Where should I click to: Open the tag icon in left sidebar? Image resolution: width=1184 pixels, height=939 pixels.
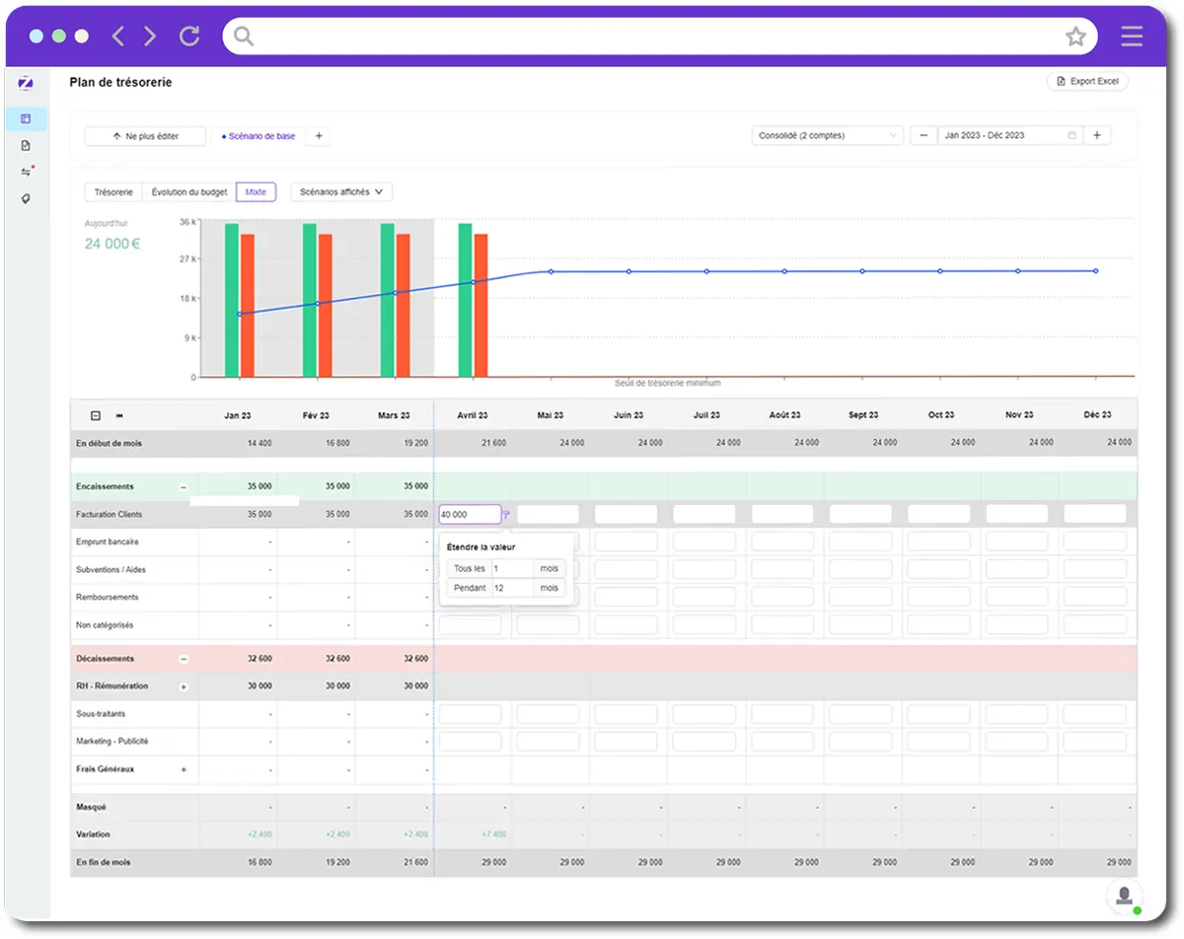(x=26, y=198)
